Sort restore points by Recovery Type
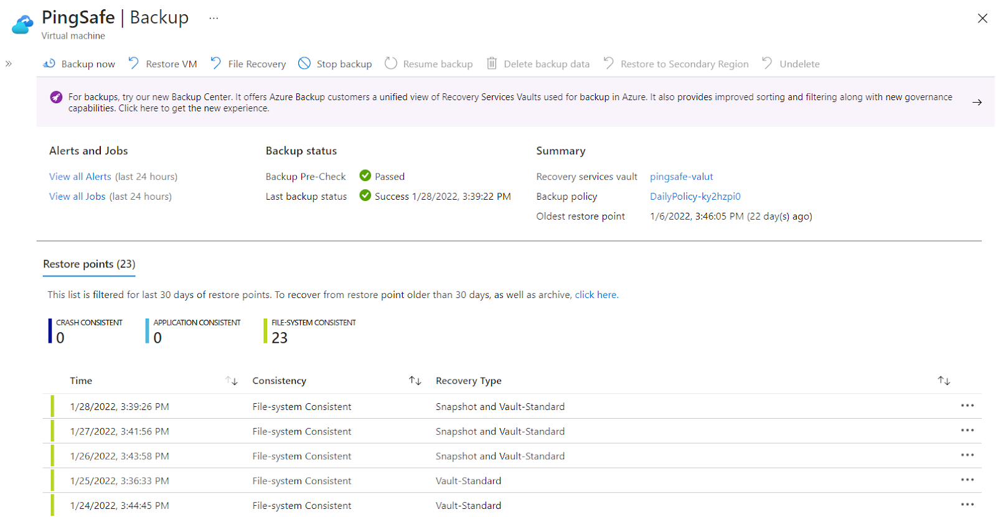The height and width of the screenshot is (517, 996). pos(944,381)
